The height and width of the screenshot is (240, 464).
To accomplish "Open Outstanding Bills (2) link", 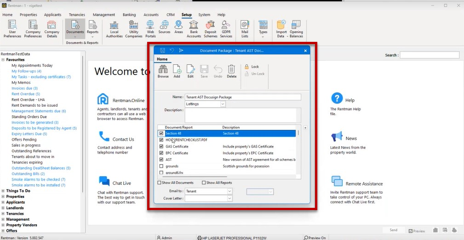I will pyautogui.click(x=28, y=174).
